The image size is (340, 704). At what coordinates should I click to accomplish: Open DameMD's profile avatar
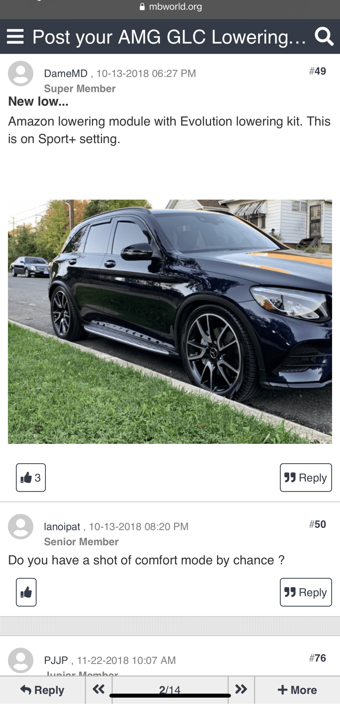[21, 73]
